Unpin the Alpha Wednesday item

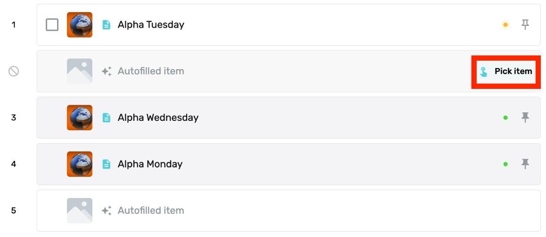[525, 118]
